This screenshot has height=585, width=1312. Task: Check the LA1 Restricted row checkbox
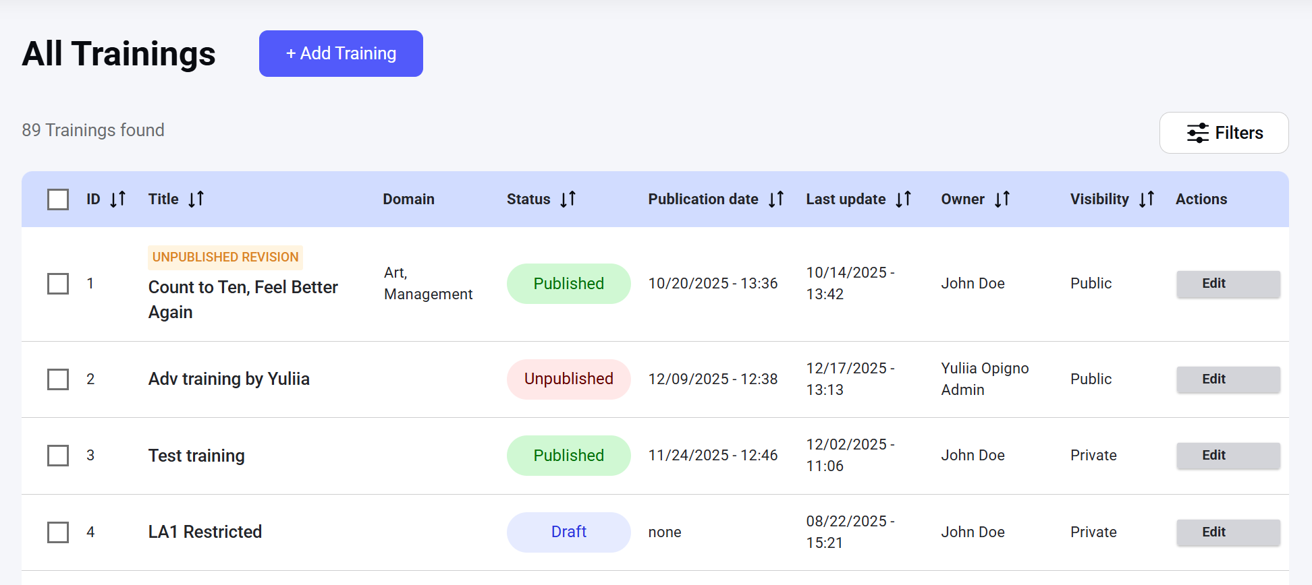(58, 532)
